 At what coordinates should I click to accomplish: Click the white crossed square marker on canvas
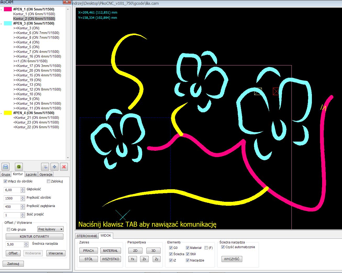pos(258,91)
